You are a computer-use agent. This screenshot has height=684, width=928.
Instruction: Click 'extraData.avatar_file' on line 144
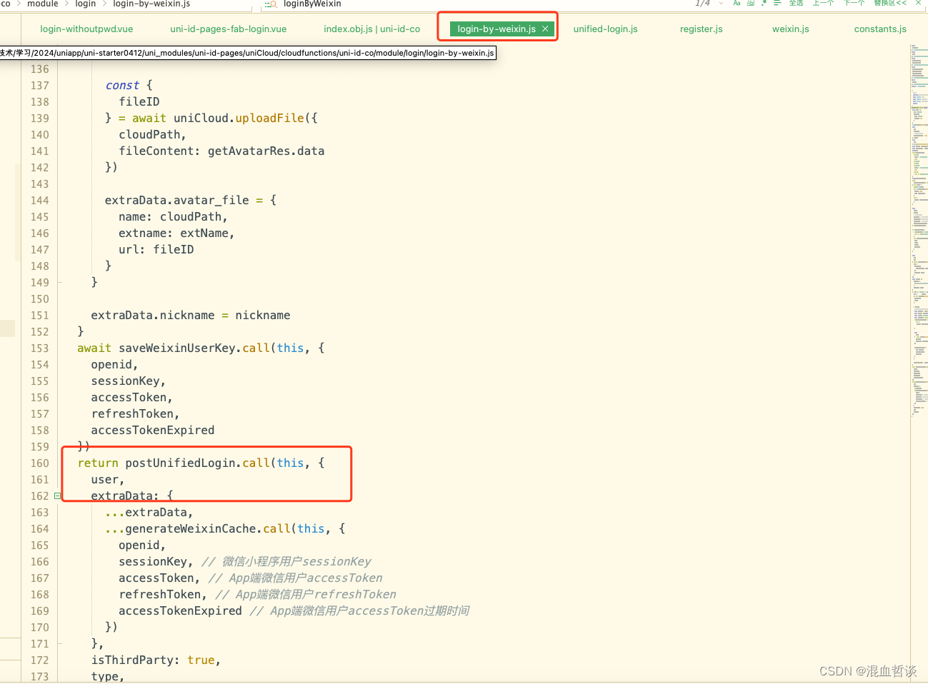[x=177, y=201]
